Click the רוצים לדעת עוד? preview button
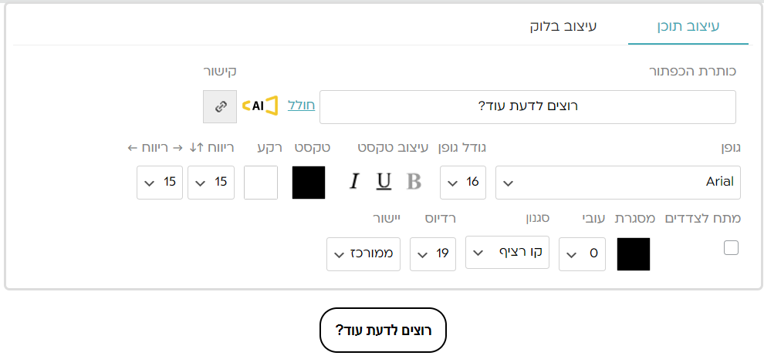 (383, 330)
